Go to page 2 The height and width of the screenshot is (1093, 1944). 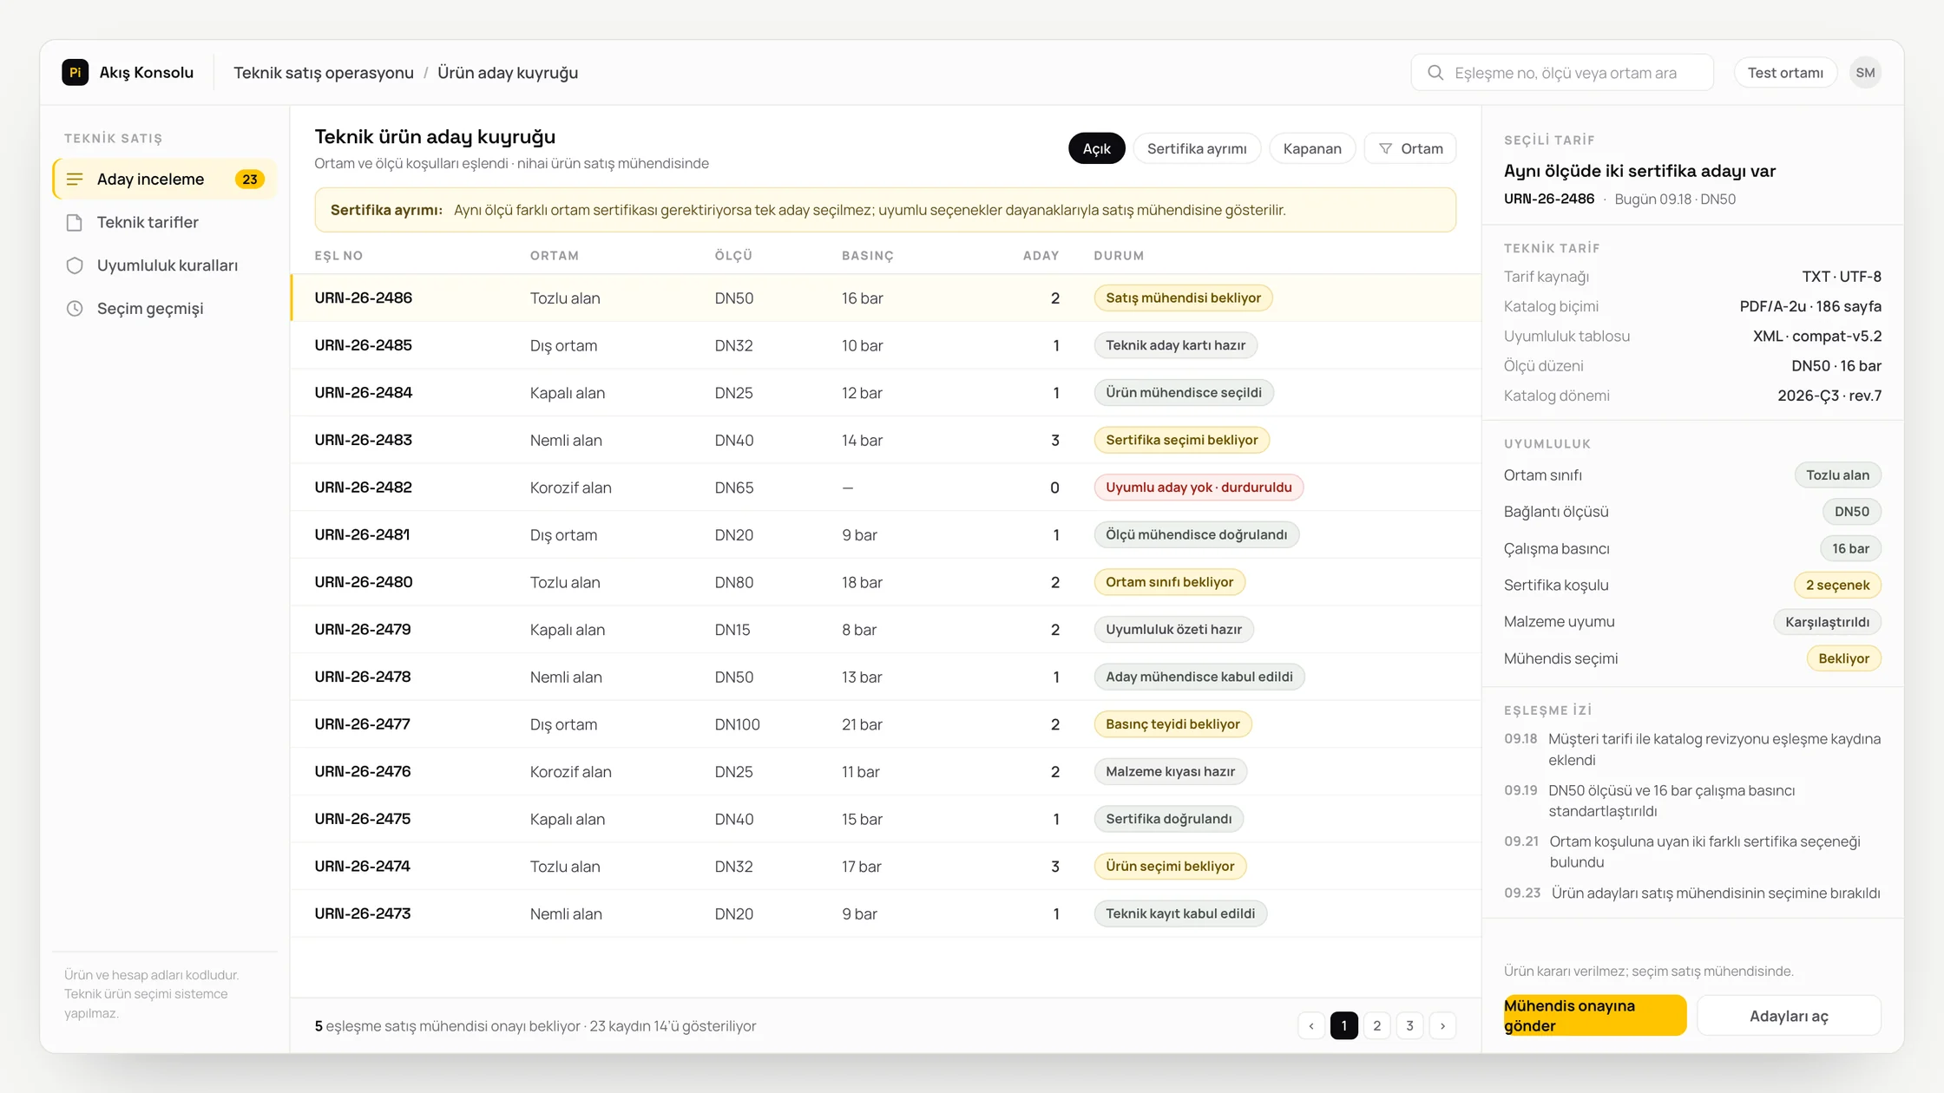(x=1377, y=1025)
